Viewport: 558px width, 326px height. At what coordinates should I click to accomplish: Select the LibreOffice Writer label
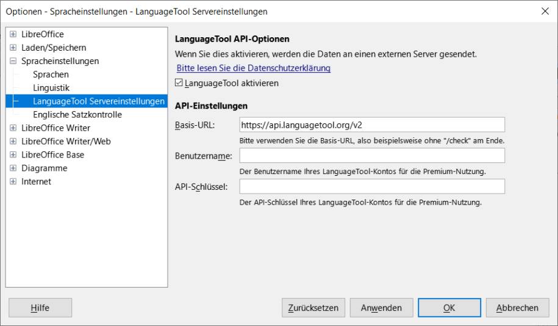[x=55, y=128]
